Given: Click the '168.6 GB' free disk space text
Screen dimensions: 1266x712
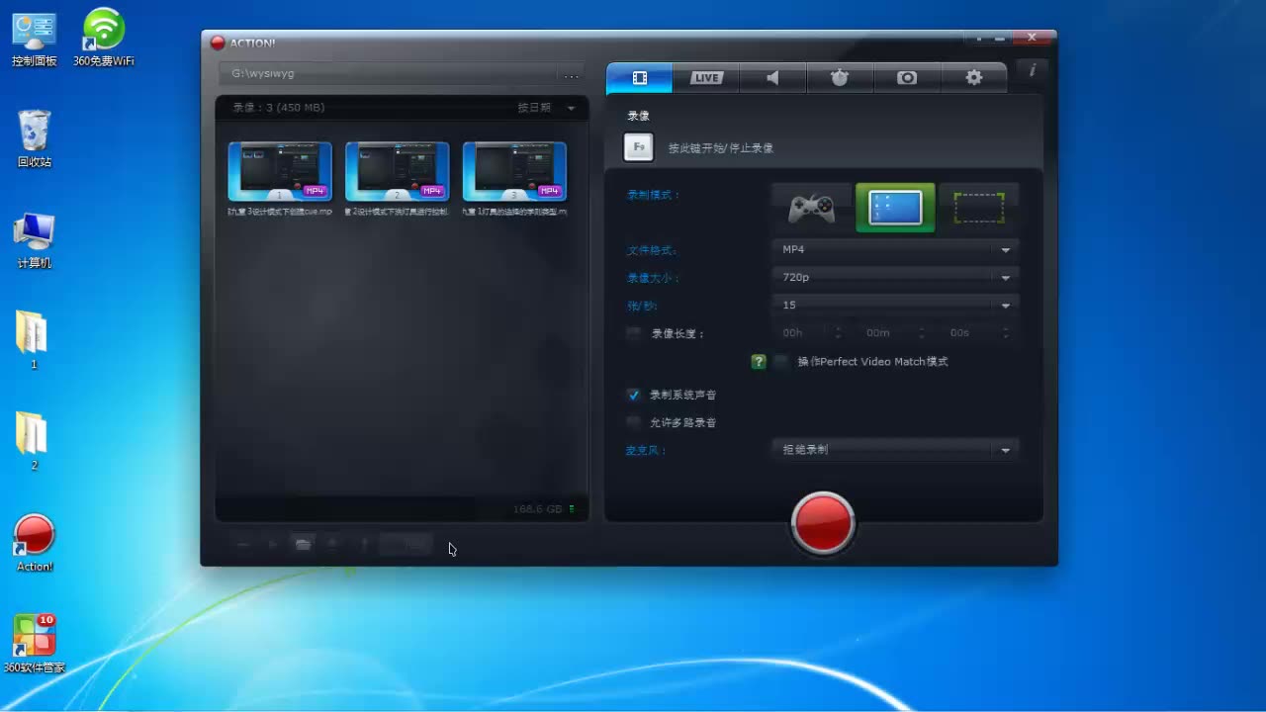Looking at the screenshot, I should click(537, 509).
